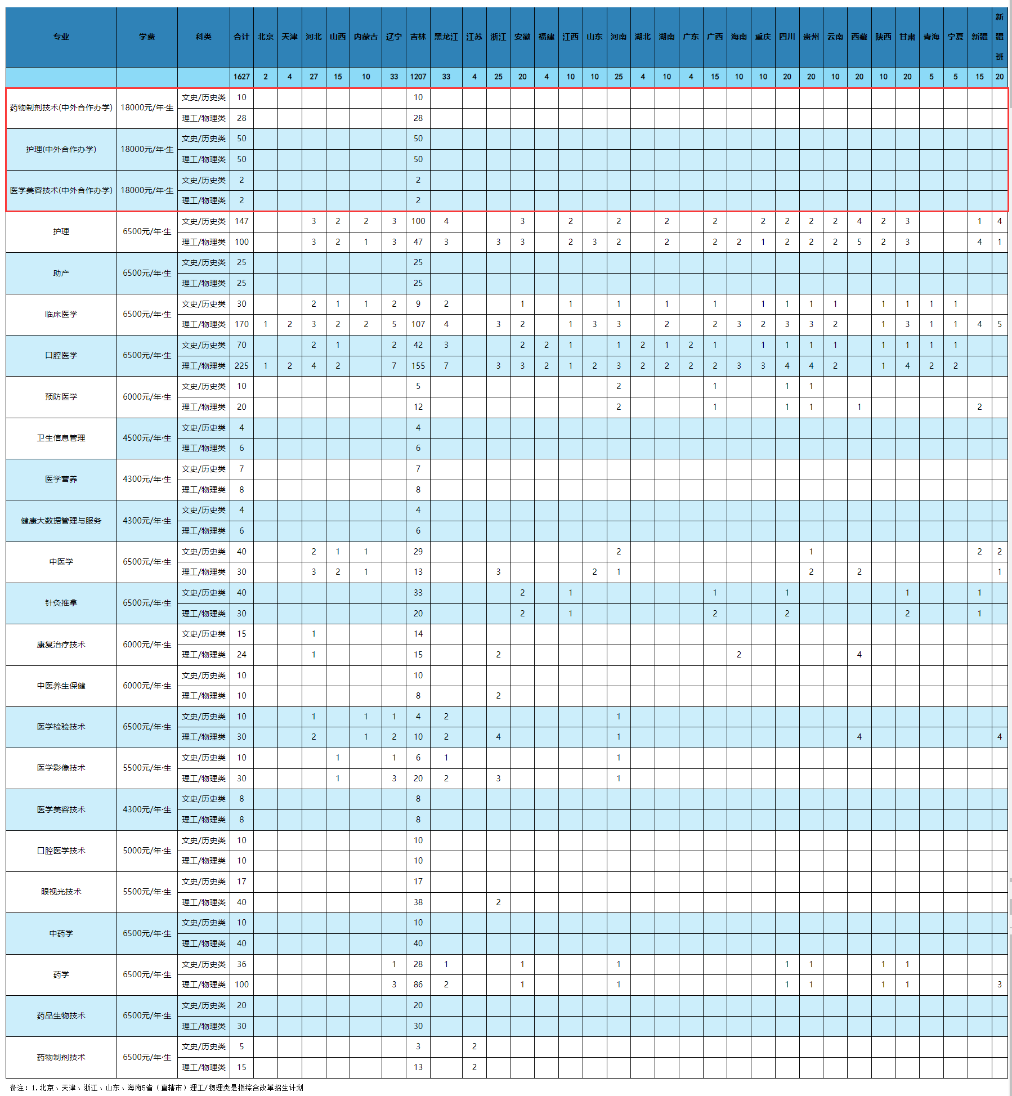Screen dimensions: 1012x1096
Task: Click the 合计 column header
Action: click(x=241, y=37)
